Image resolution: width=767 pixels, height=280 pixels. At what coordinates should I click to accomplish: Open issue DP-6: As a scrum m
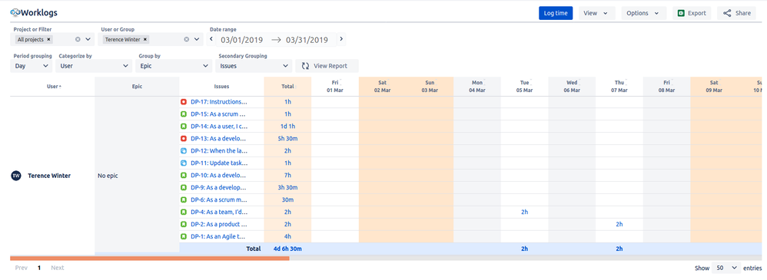(x=219, y=200)
